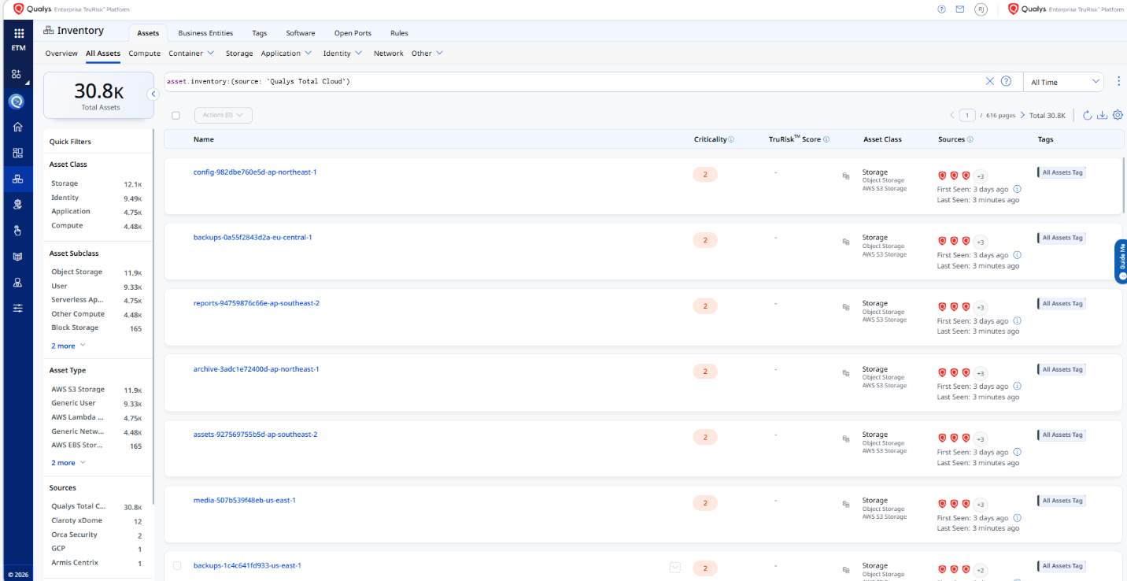Click asset class icon for media-507b539f48eb row
This screenshot has width=1127, height=581.
coord(846,504)
